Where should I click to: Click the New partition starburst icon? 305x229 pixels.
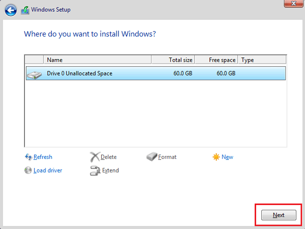(216, 157)
